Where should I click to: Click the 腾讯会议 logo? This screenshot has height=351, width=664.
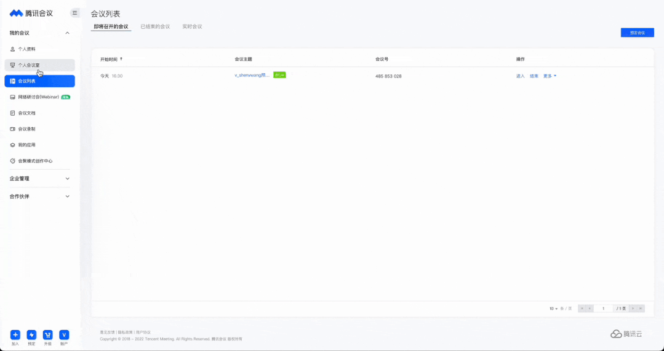(31, 13)
